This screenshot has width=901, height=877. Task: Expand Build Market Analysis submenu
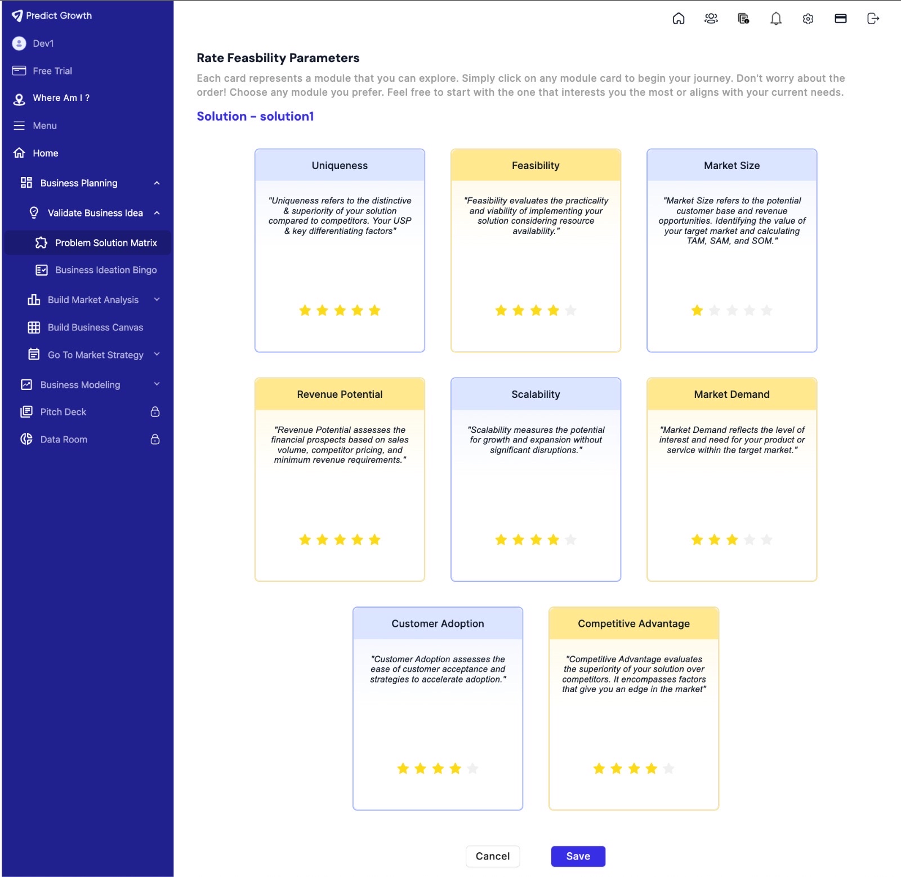pos(157,300)
